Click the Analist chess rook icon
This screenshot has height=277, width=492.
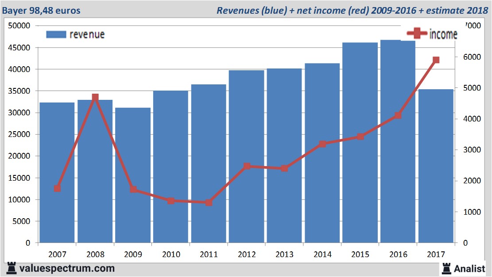(x=446, y=268)
